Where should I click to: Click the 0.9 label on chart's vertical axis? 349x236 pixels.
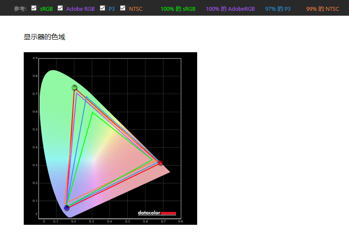(x=35, y=58)
